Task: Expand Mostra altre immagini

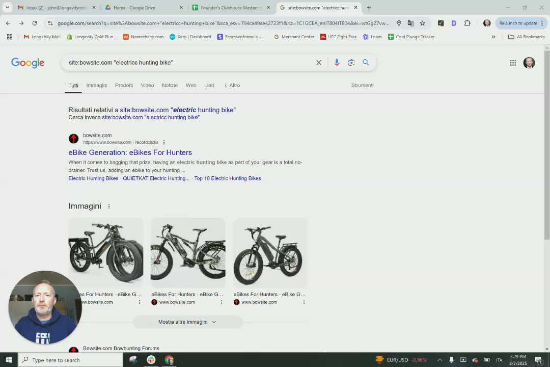Action: [x=187, y=322]
